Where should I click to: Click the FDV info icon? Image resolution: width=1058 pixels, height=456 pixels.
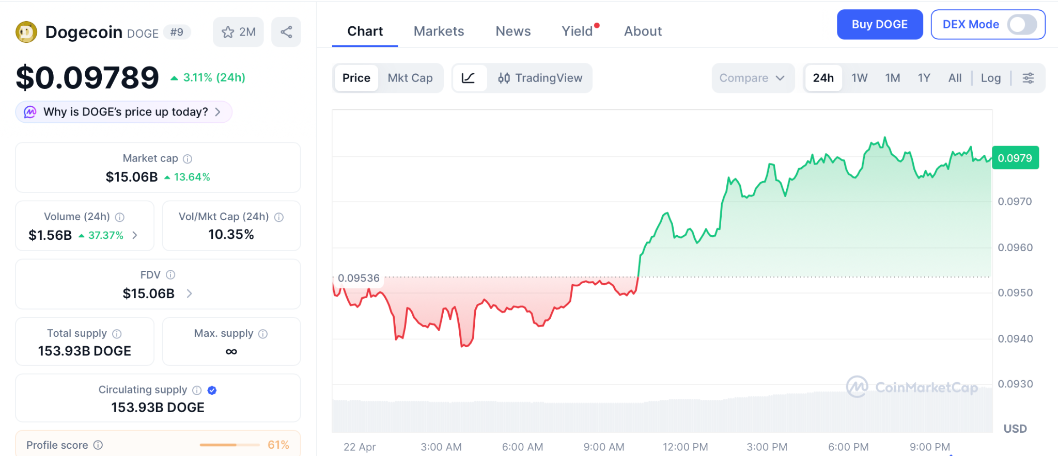click(170, 275)
